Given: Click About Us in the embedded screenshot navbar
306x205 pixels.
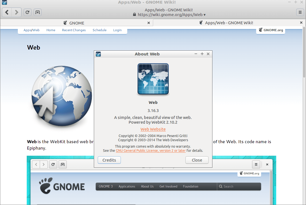Looking at the screenshot, I should click(x=147, y=186).
